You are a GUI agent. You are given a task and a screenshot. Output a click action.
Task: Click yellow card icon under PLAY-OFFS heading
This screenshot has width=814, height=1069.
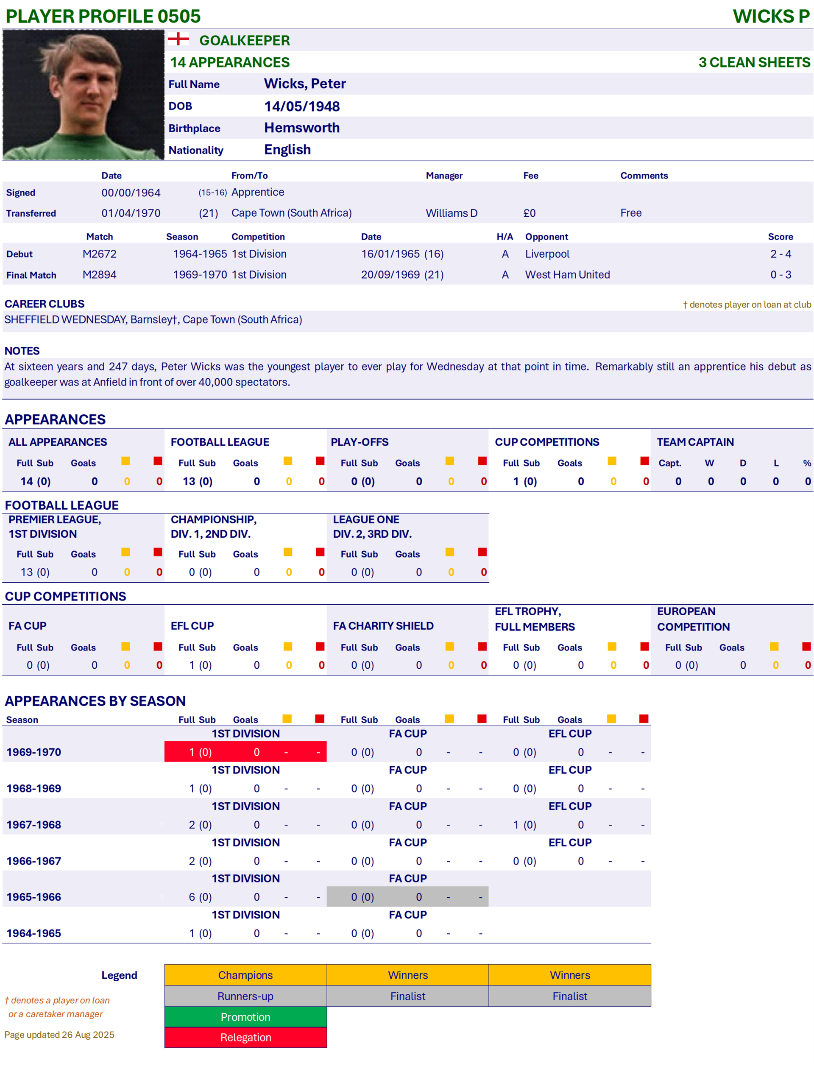point(450,461)
